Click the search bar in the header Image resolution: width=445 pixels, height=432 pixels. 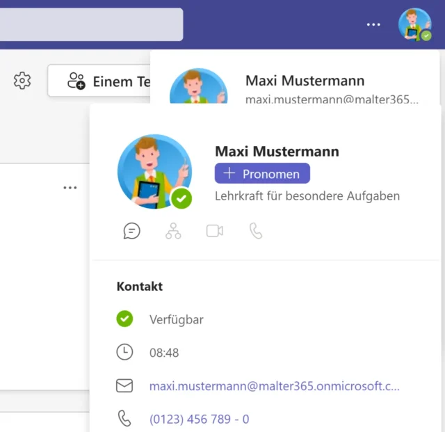pyautogui.click(x=90, y=24)
